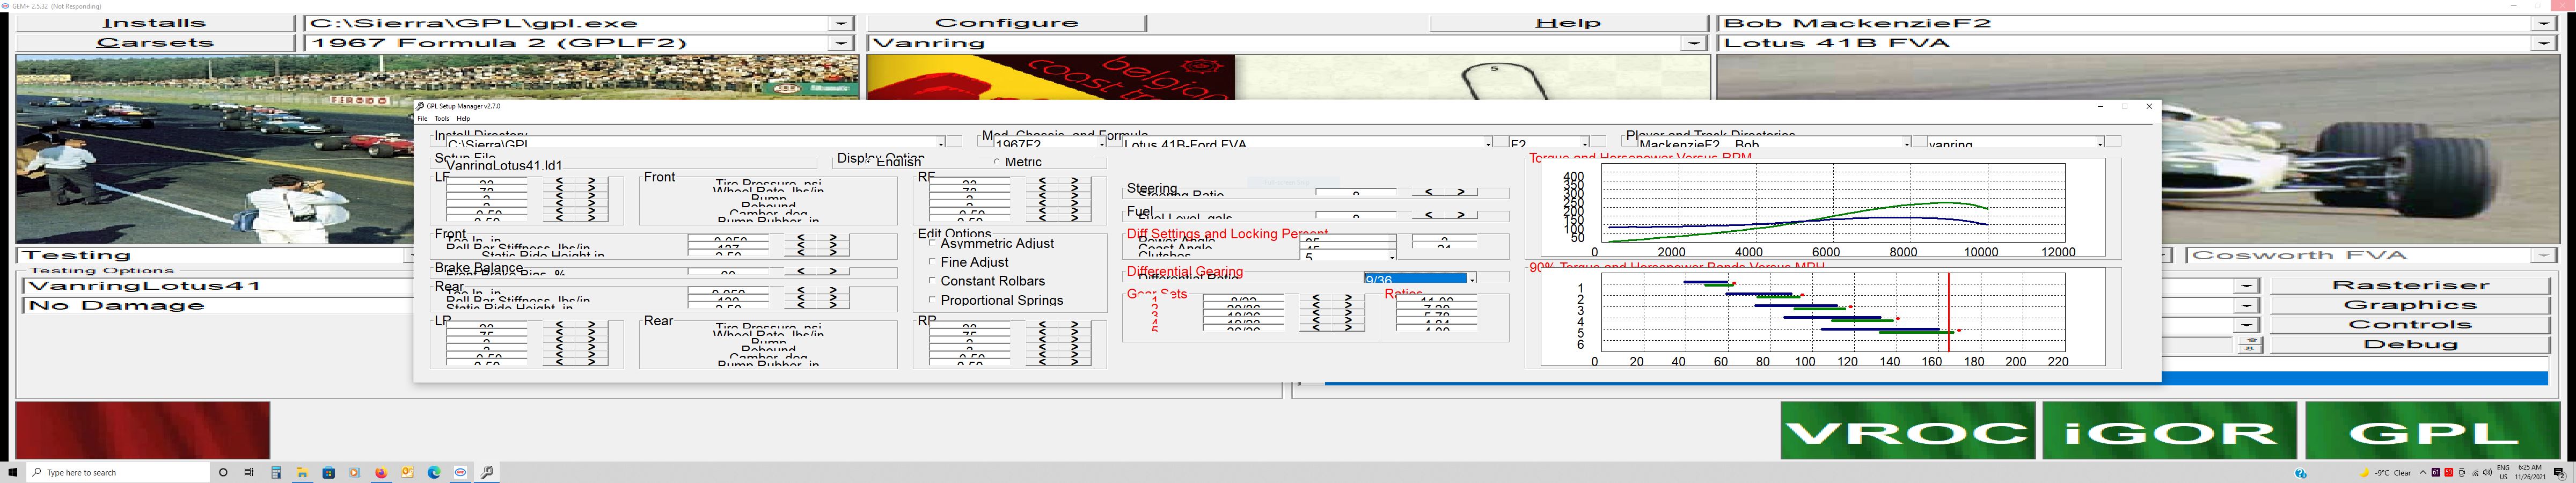Click the Graphics button in GEM+
Screen dimensions: 2576x483
coord(2410,305)
